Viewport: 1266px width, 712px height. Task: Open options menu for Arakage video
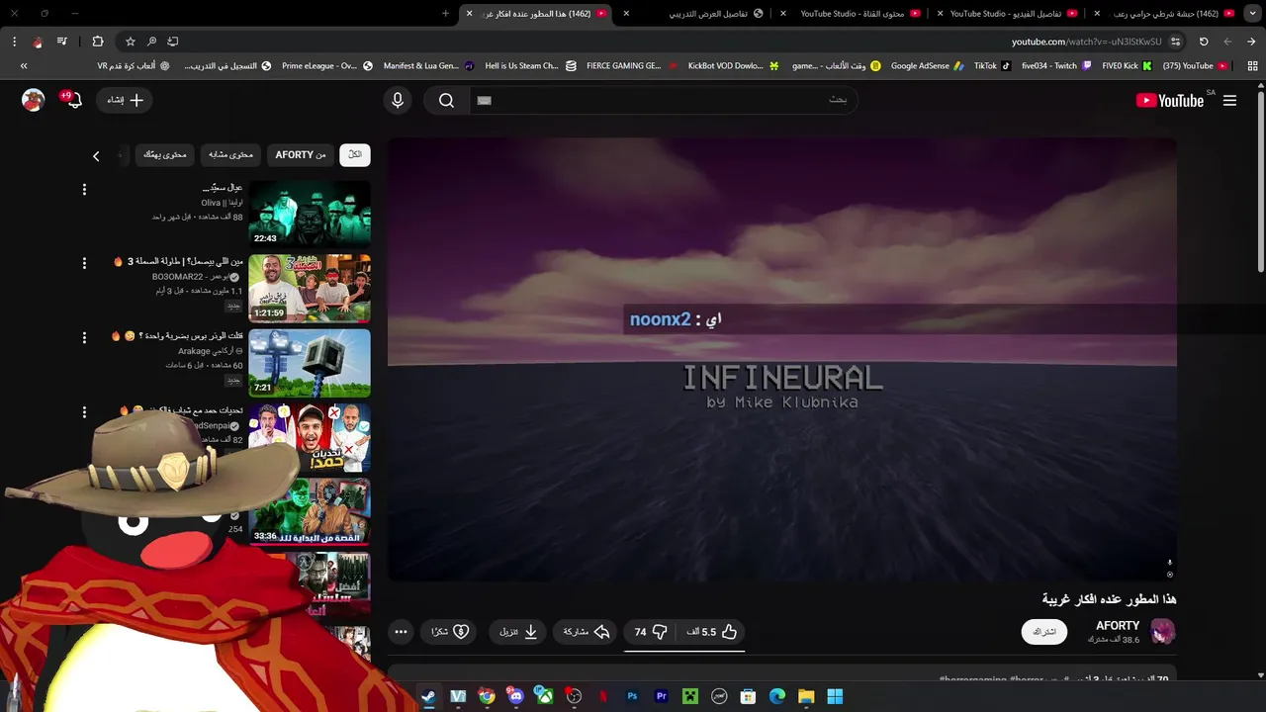tap(84, 337)
